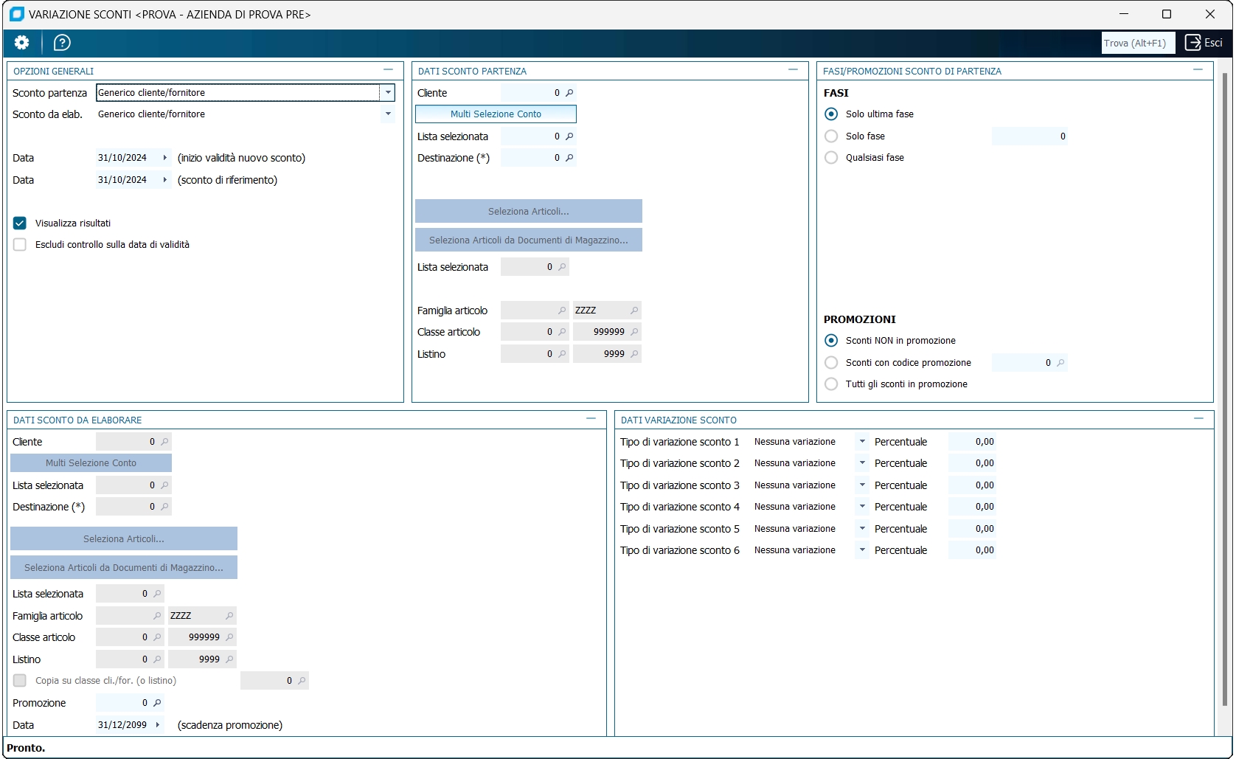Click the enabled Multi Selezione Conto button
The width and height of the screenshot is (1236, 759).
click(x=496, y=114)
